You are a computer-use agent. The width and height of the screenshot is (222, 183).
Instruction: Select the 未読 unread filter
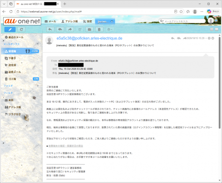click(9, 100)
